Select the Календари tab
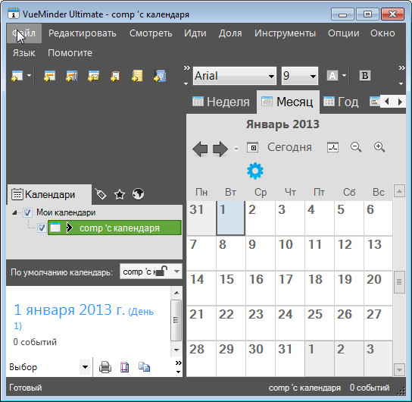412x402 pixels. point(49,194)
